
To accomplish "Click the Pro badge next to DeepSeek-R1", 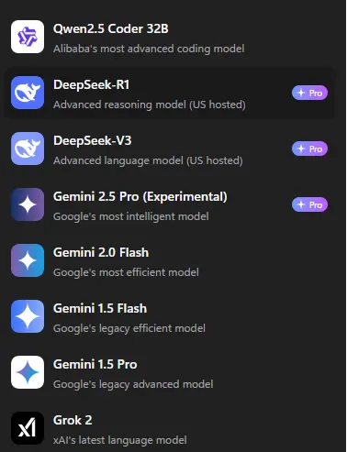I will coord(309,93).
